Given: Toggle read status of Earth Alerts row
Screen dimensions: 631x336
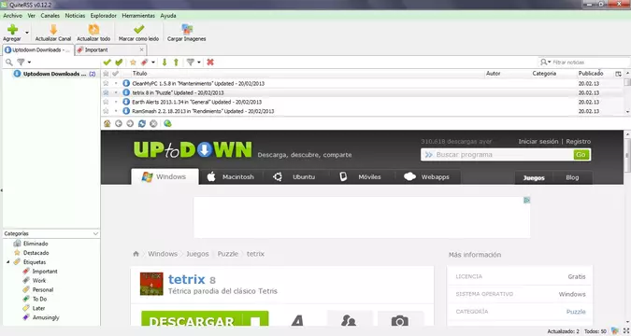Looking at the screenshot, I should coord(116,102).
